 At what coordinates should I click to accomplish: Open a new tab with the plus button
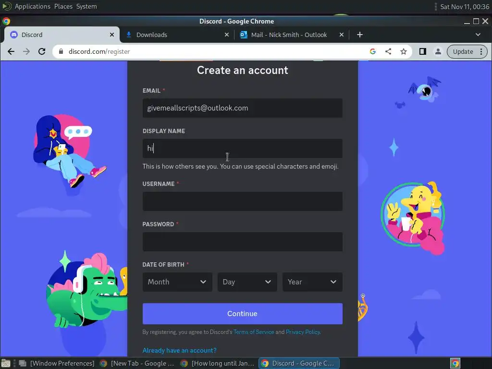[360, 35]
